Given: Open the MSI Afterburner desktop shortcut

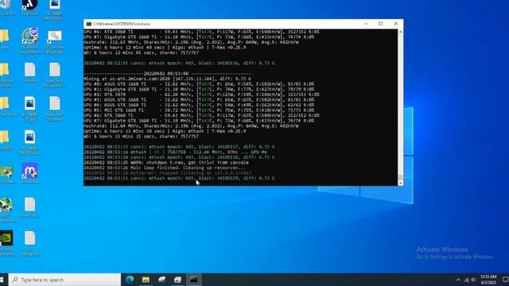Looking at the screenshot, I should pos(6,210).
